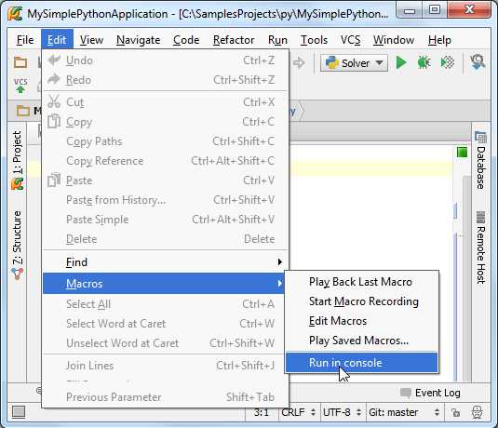Click the open folder toolbar icon
Screen dimensions: 498x428
click(x=20, y=62)
